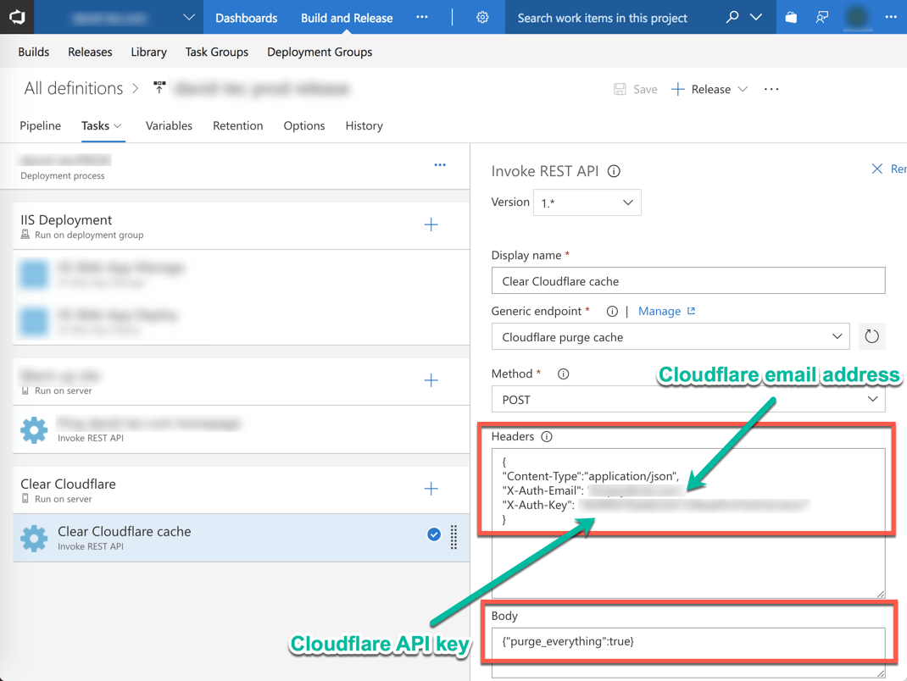Expand the Release dropdown arrow

pyautogui.click(x=743, y=90)
